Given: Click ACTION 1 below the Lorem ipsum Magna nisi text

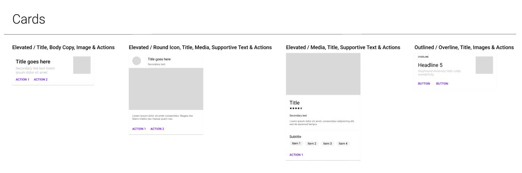Looking at the screenshot, I should tap(139, 129).
